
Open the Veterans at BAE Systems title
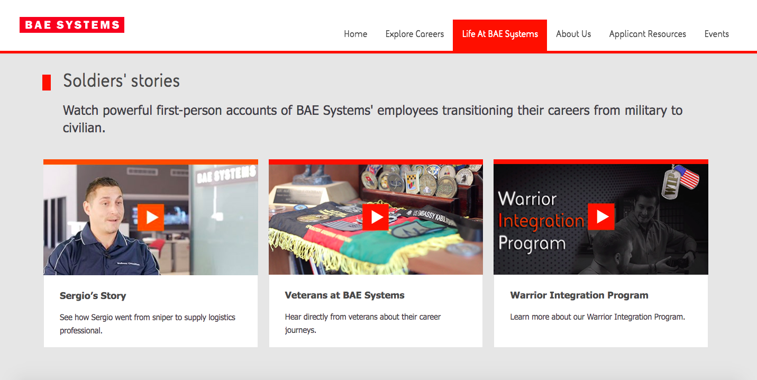pyautogui.click(x=345, y=295)
